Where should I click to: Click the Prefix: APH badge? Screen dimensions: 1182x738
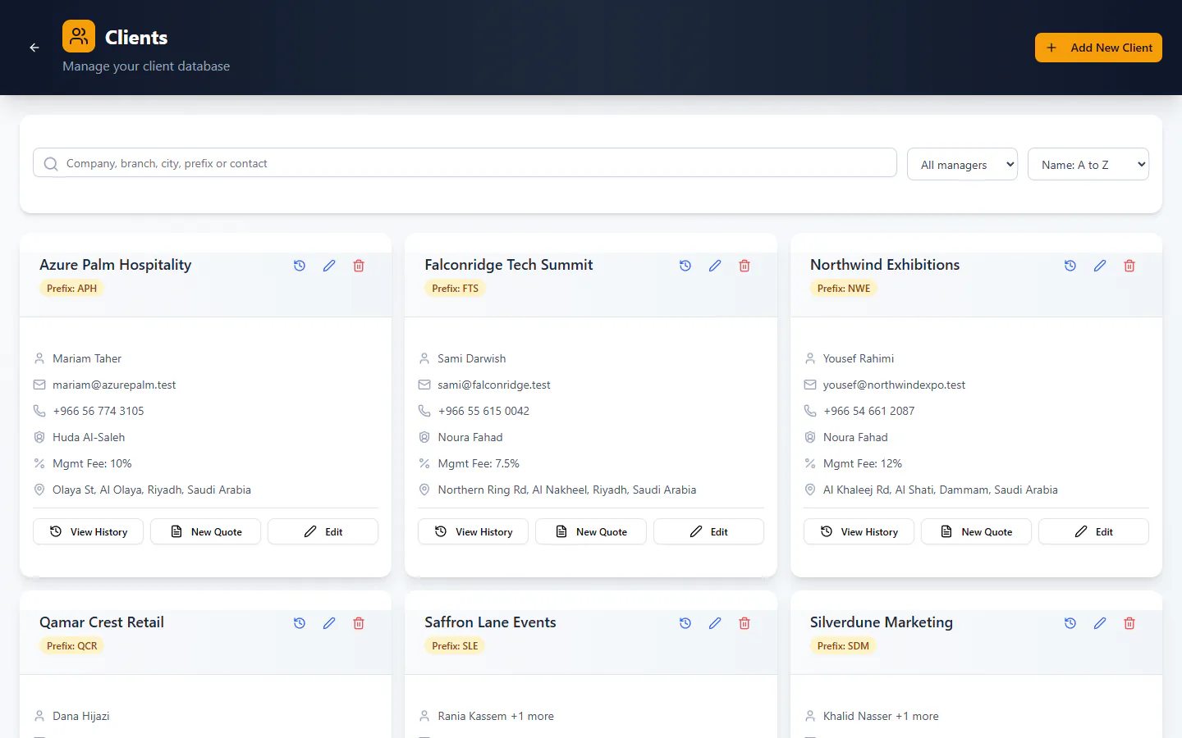click(x=71, y=289)
